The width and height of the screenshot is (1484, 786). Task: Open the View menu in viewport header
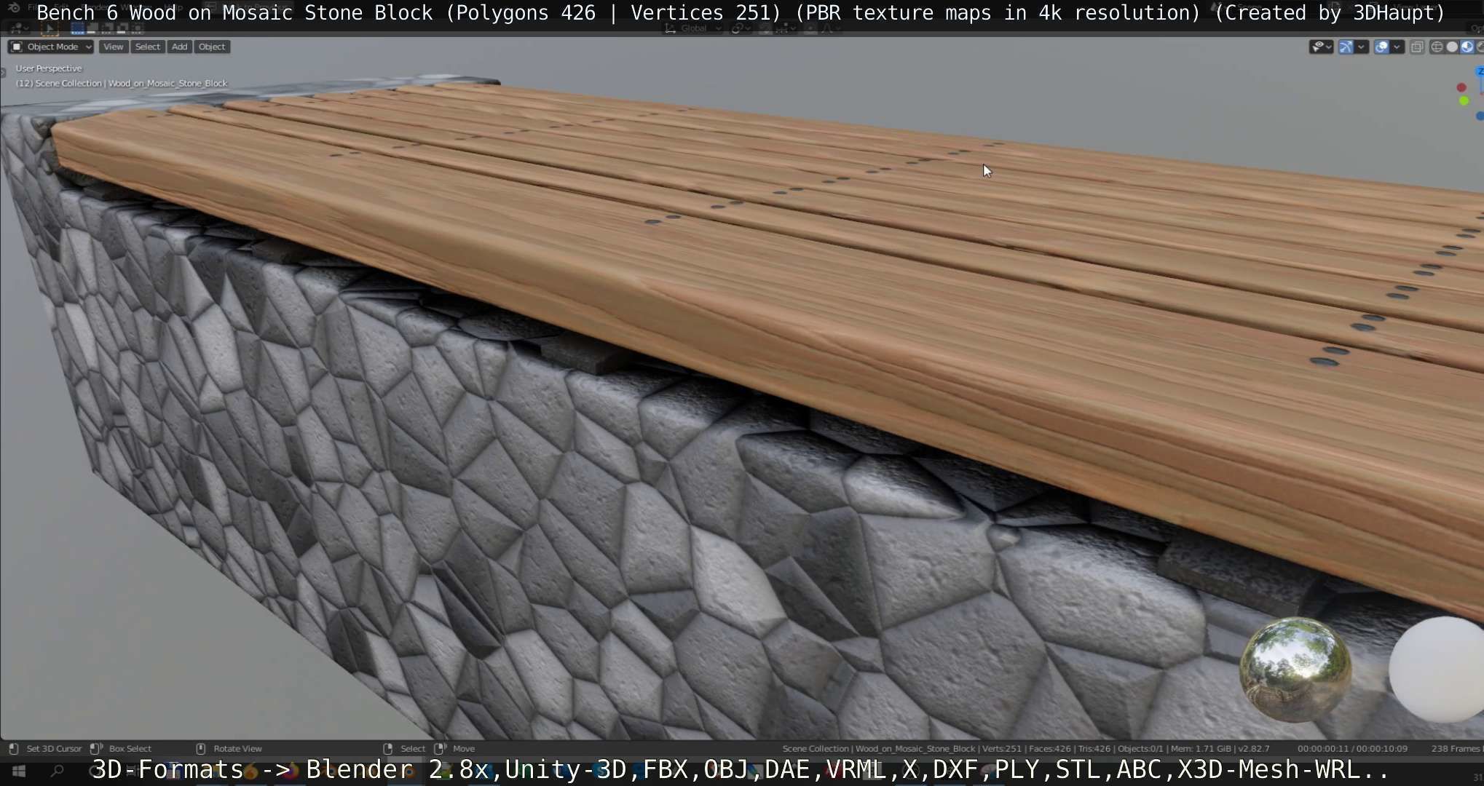click(113, 47)
